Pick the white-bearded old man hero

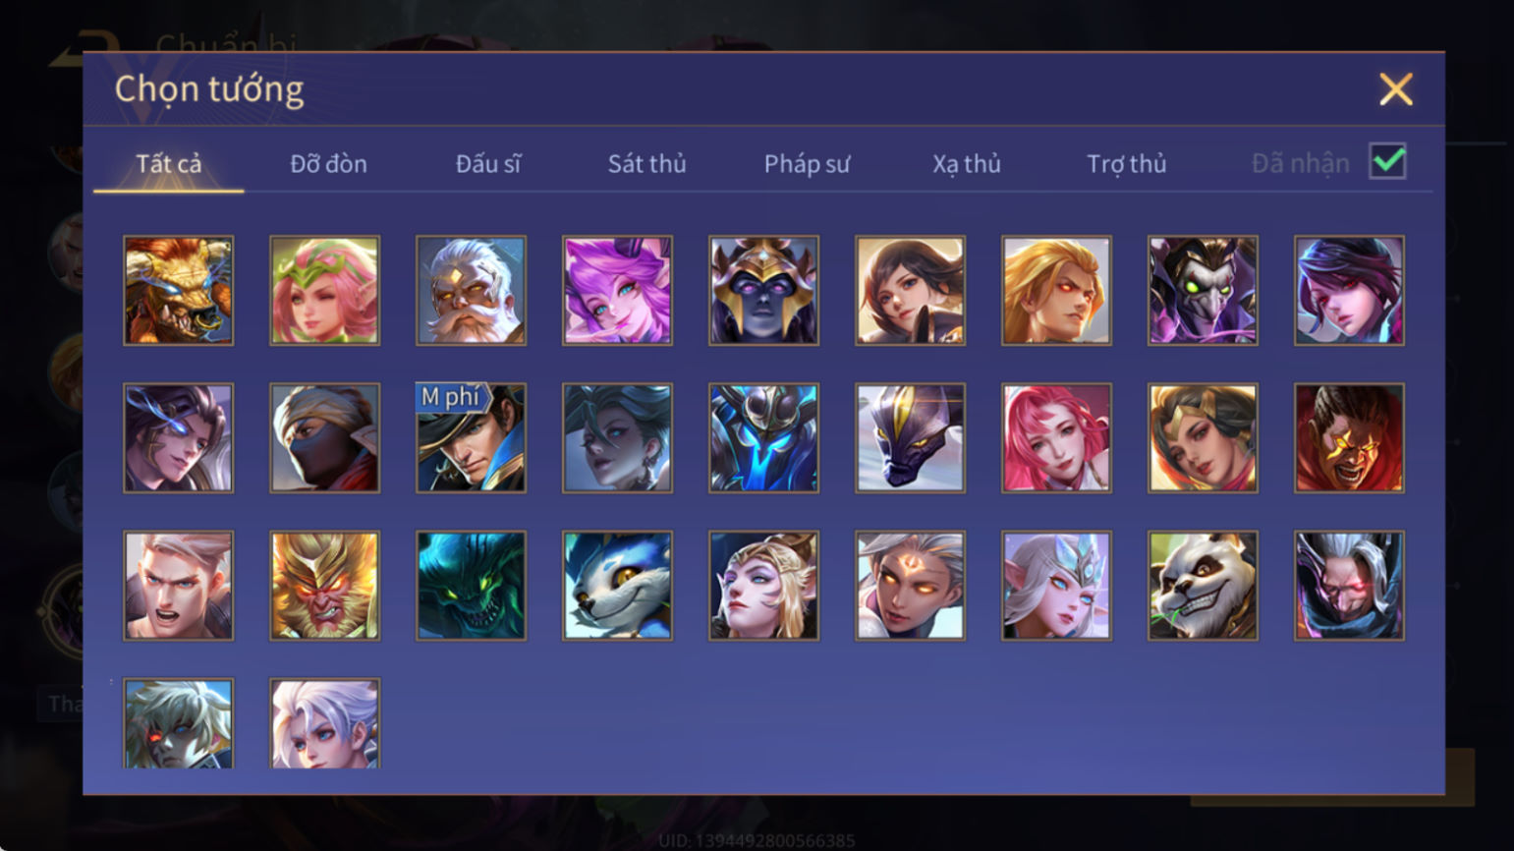(x=471, y=290)
